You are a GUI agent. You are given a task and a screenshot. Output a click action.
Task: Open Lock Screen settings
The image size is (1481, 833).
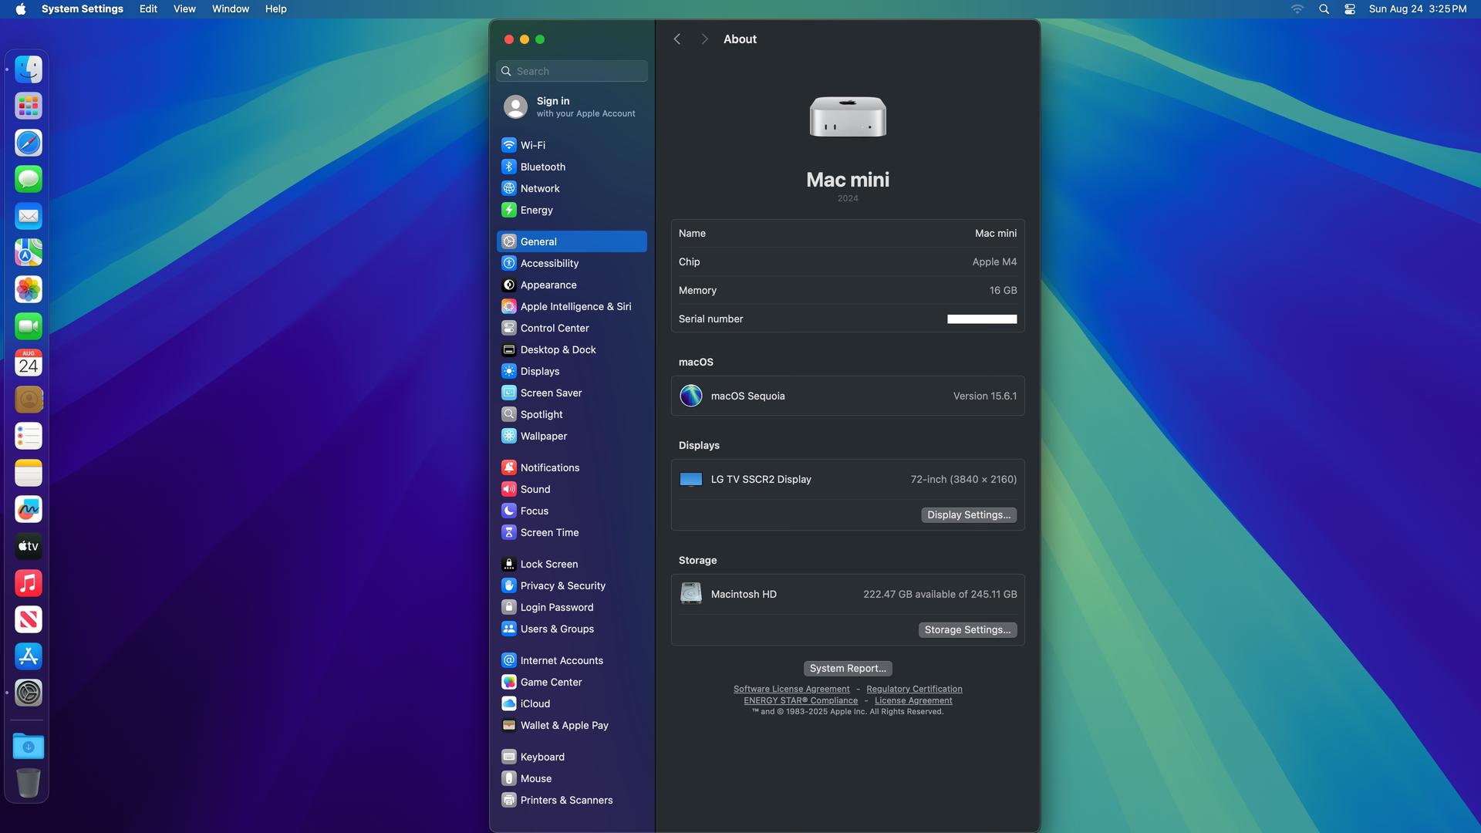point(572,564)
